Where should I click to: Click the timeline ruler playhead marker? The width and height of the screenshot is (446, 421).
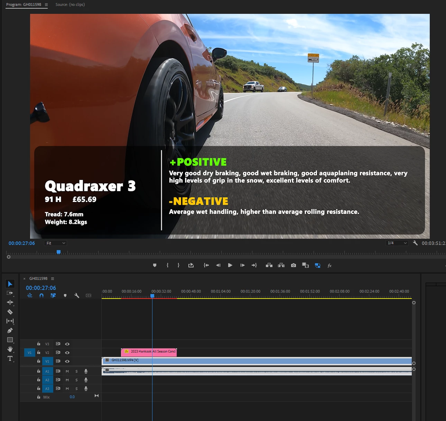coord(152,296)
